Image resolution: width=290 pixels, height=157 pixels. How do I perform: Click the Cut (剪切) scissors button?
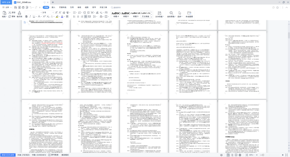(12, 13)
